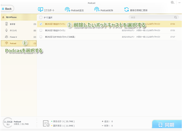The image size is (182, 131).
Task: Click the ringtone phone icon
Action: point(6,24)
